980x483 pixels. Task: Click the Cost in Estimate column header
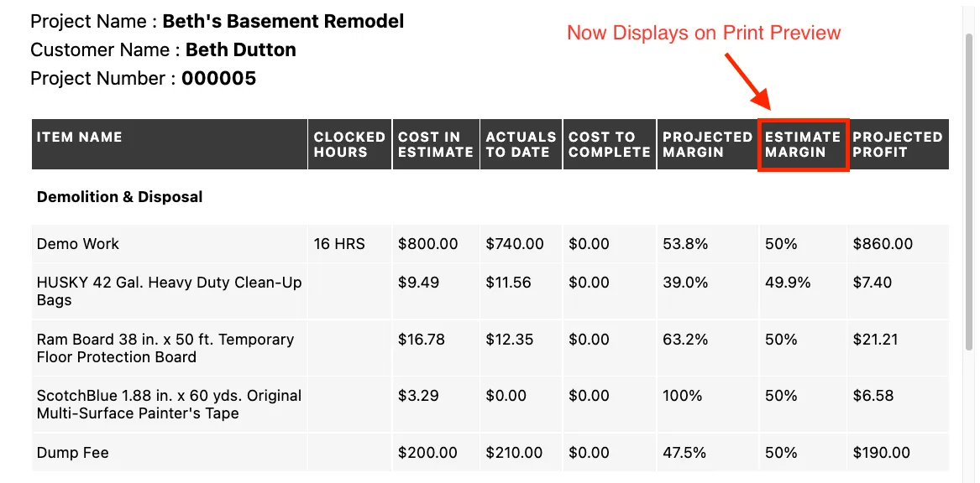pyautogui.click(x=435, y=144)
